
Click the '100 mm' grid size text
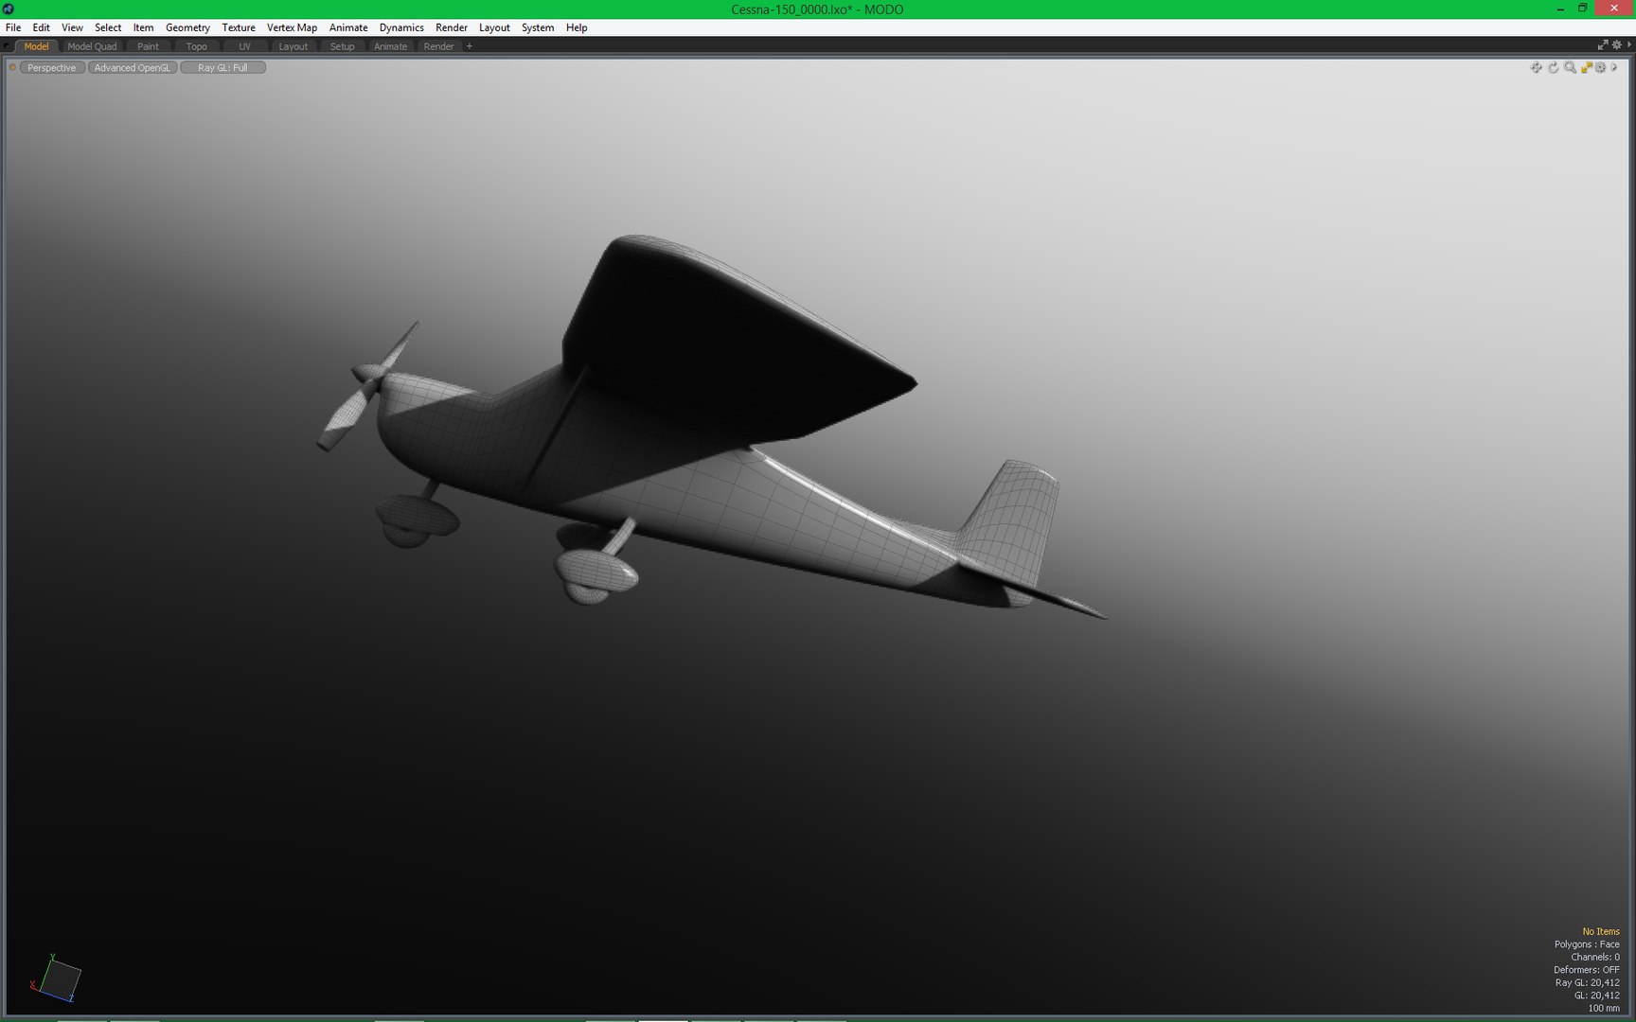tap(1604, 1008)
